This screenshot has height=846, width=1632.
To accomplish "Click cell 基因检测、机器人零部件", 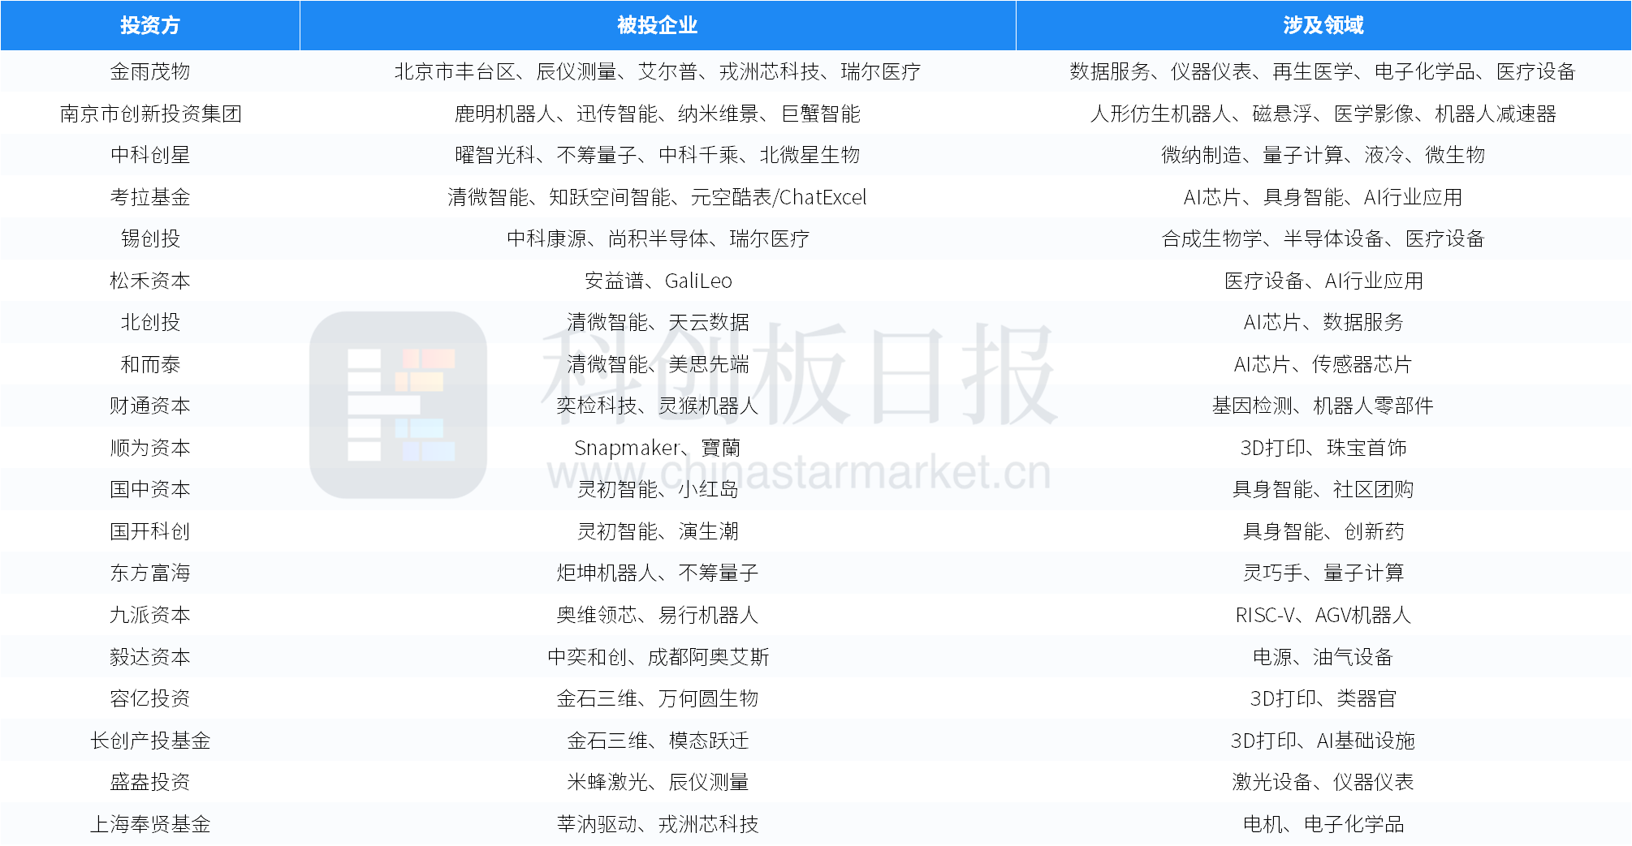I will pyautogui.click(x=1323, y=406).
